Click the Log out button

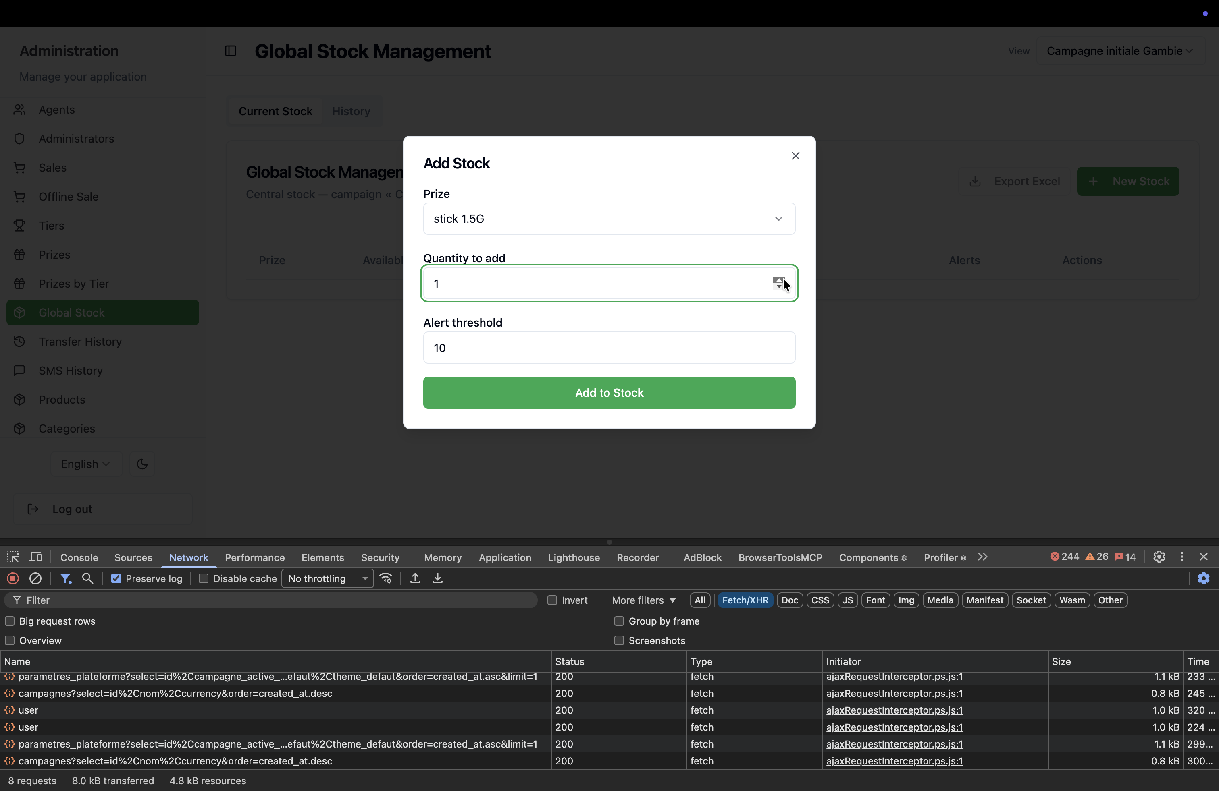click(x=102, y=509)
